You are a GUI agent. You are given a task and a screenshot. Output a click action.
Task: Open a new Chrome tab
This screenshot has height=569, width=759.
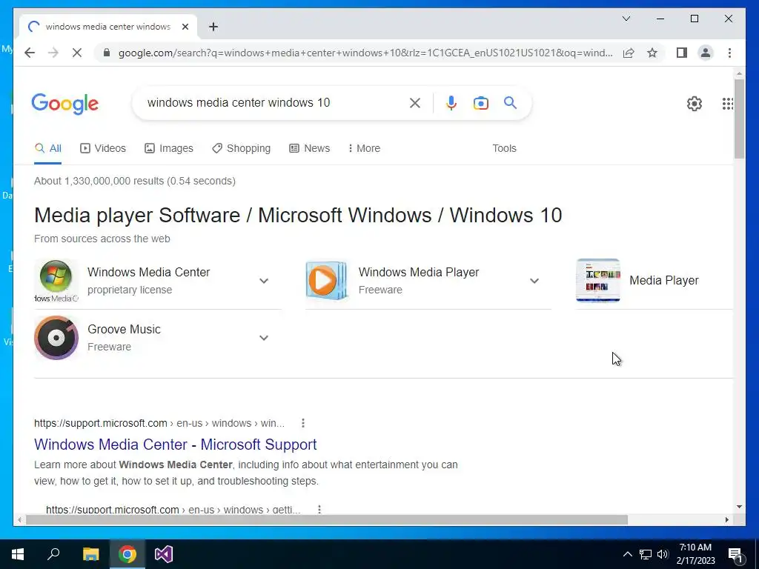(213, 27)
